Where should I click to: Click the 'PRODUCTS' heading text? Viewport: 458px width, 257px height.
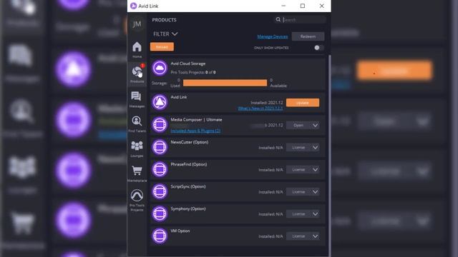164,20
